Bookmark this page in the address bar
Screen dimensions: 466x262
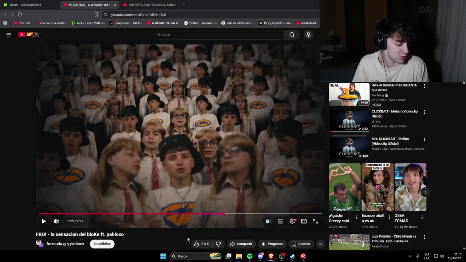pyautogui.click(x=96, y=15)
